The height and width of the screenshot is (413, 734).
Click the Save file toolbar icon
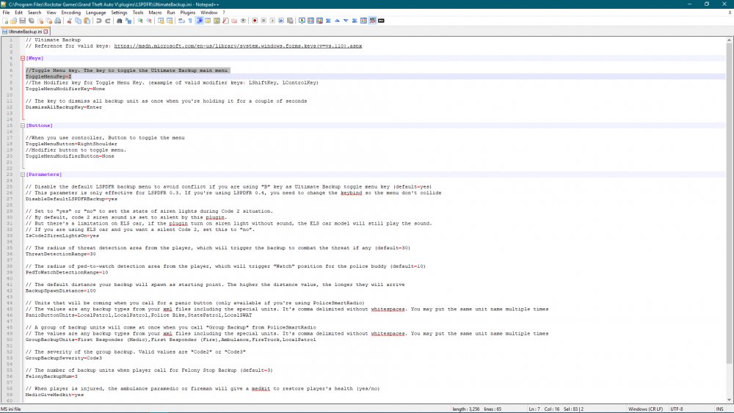coord(23,21)
